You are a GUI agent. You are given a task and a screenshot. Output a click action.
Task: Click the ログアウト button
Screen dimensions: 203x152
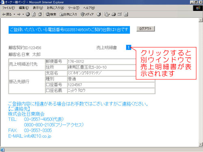[145, 29]
